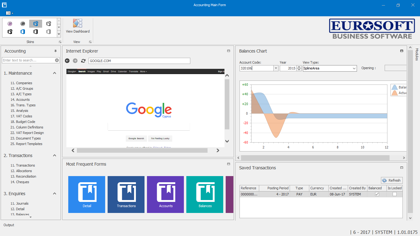Screen dimensions: 420x236
Task: Pin the Accounting panel
Action: tap(56, 51)
